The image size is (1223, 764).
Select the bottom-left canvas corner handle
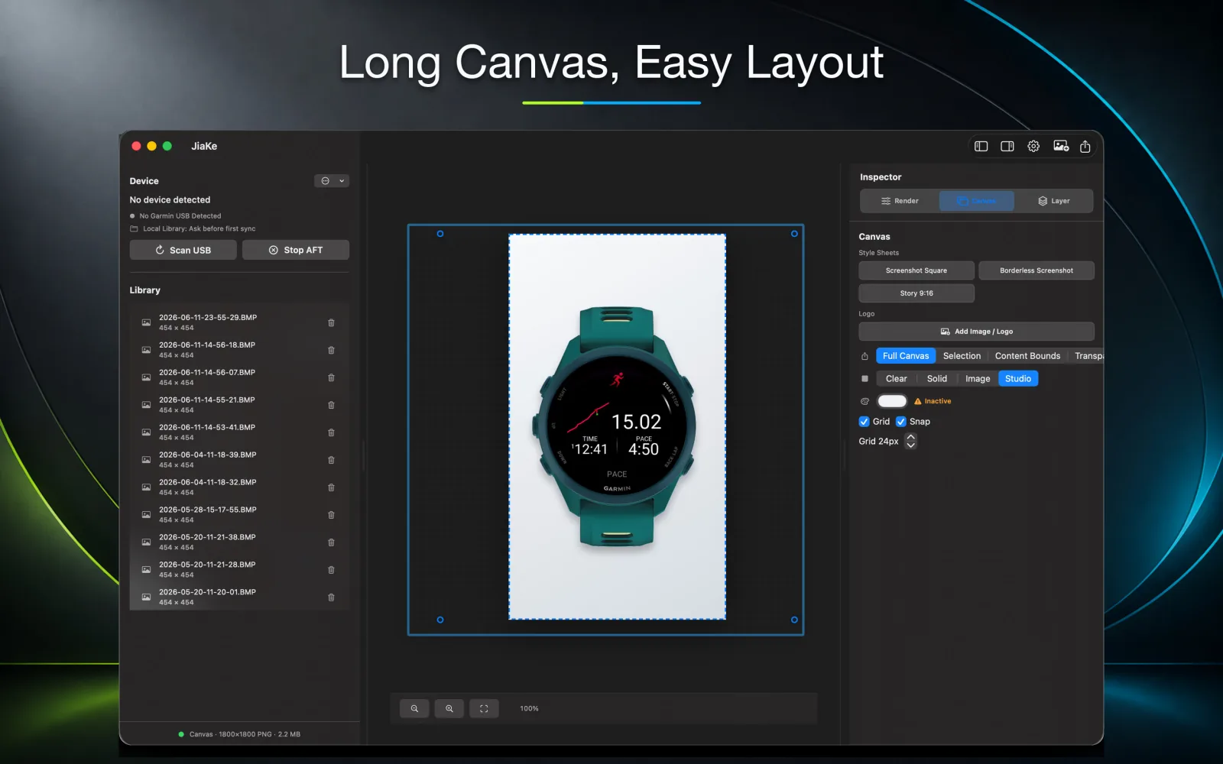[x=440, y=620]
